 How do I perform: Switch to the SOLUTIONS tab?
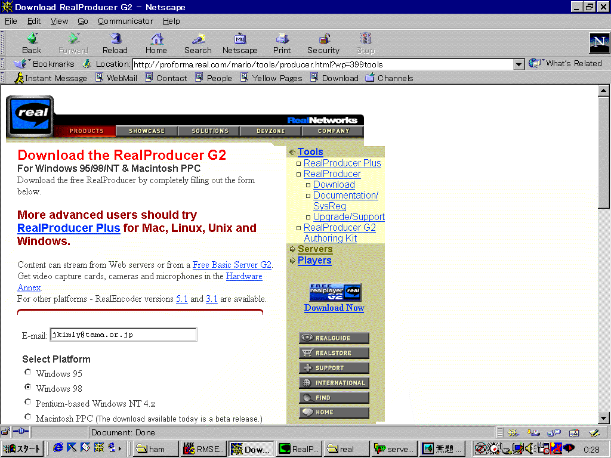click(210, 131)
